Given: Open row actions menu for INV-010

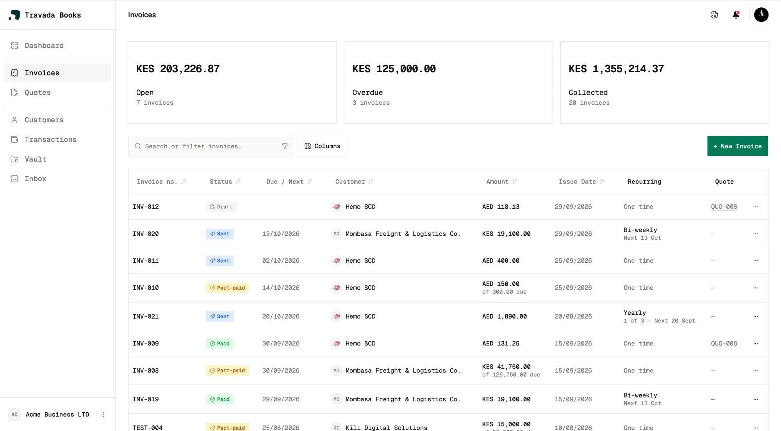Looking at the screenshot, I should (x=756, y=288).
